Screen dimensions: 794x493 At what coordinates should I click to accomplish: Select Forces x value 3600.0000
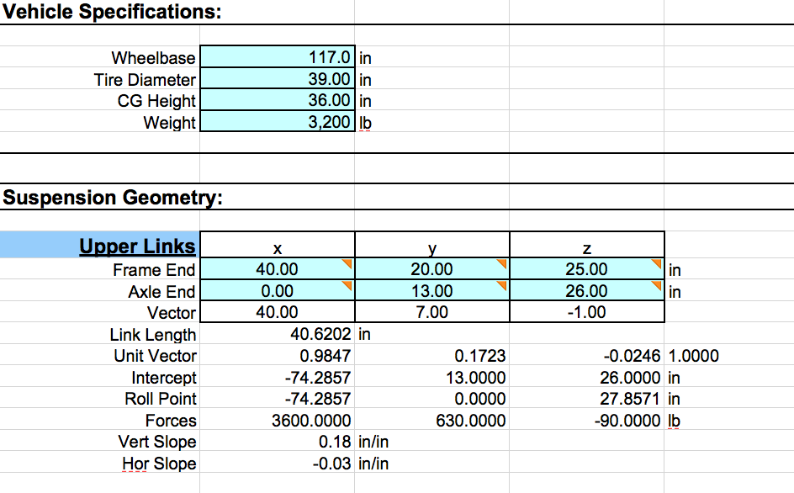tap(311, 420)
